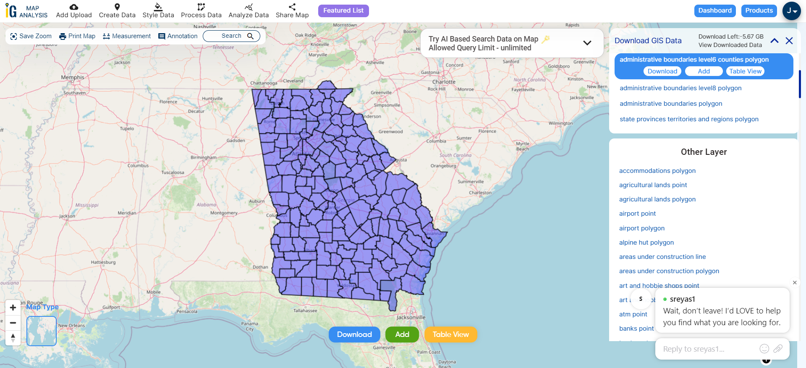Zoom in the map with plus button

[13, 308]
